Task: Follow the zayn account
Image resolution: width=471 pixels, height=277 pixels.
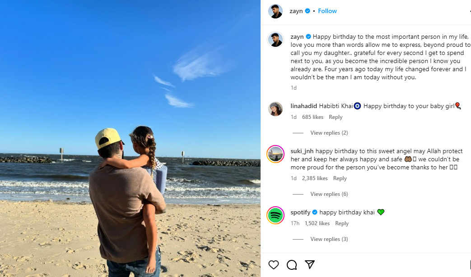Action: (327, 11)
